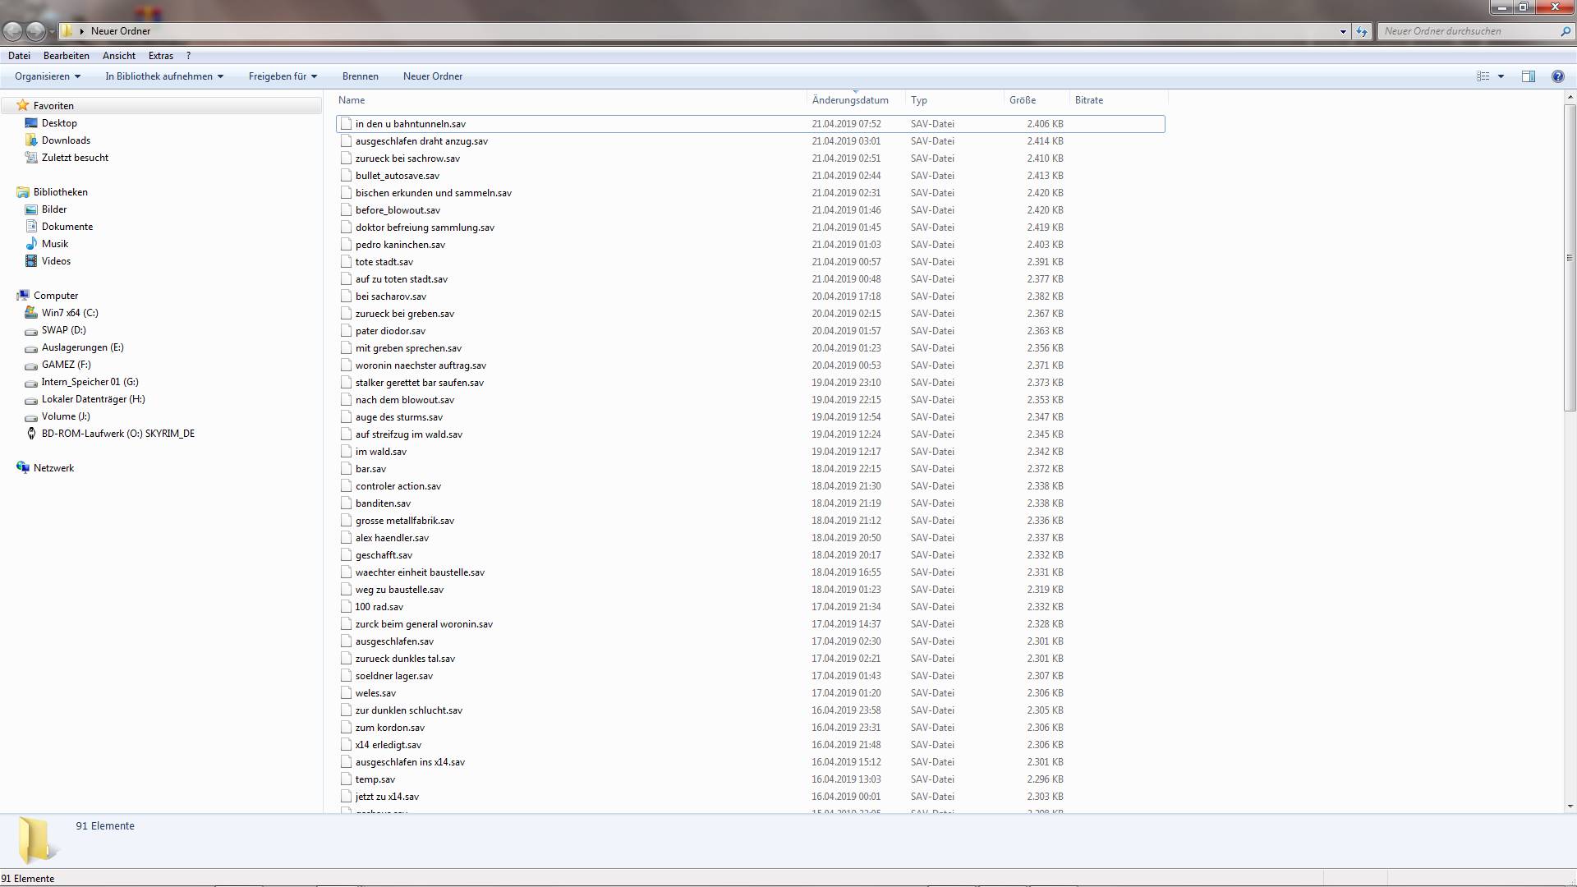The width and height of the screenshot is (1577, 887).
Task: Click the change view icon
Action: [1483, 76]
